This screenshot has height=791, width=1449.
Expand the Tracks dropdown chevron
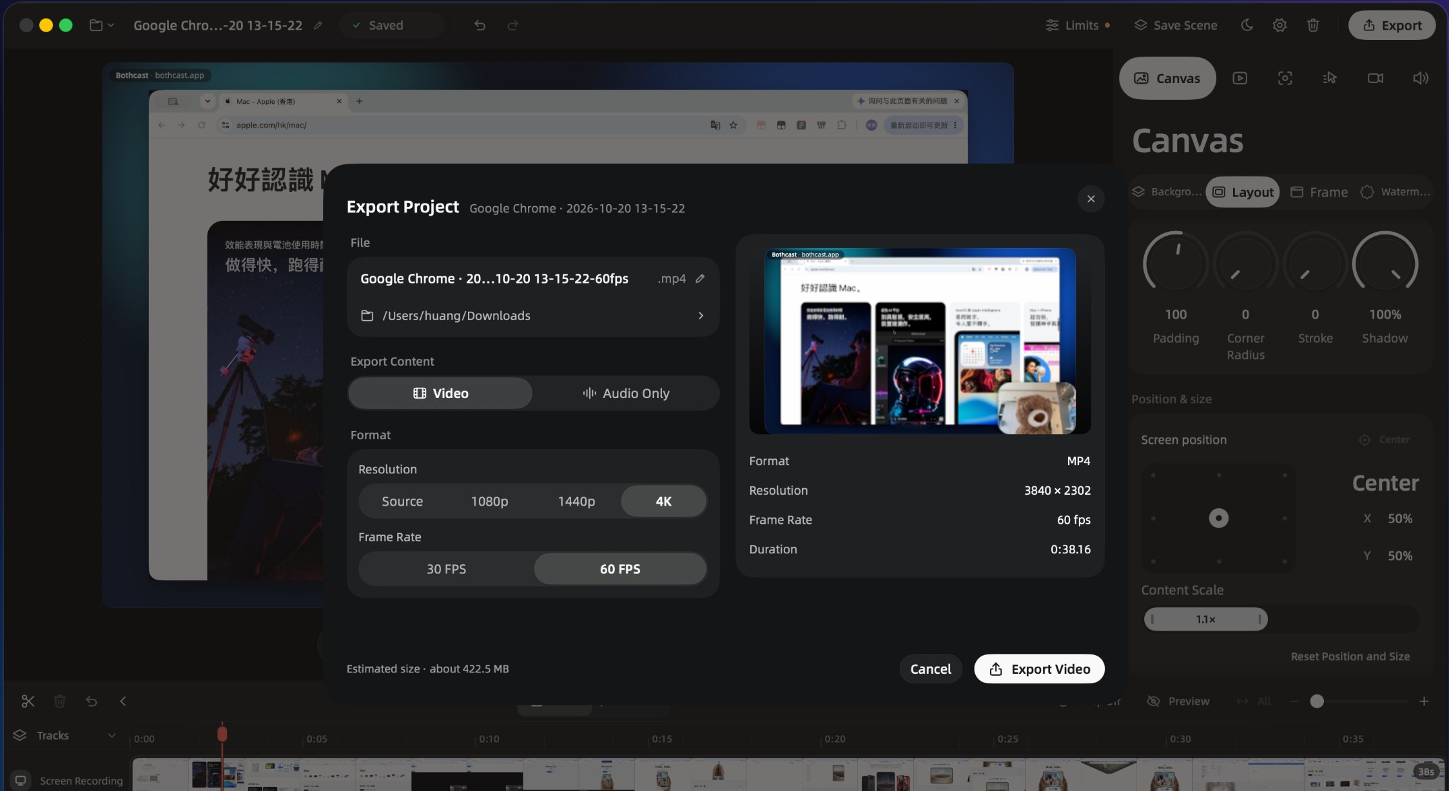pos(112,735)
